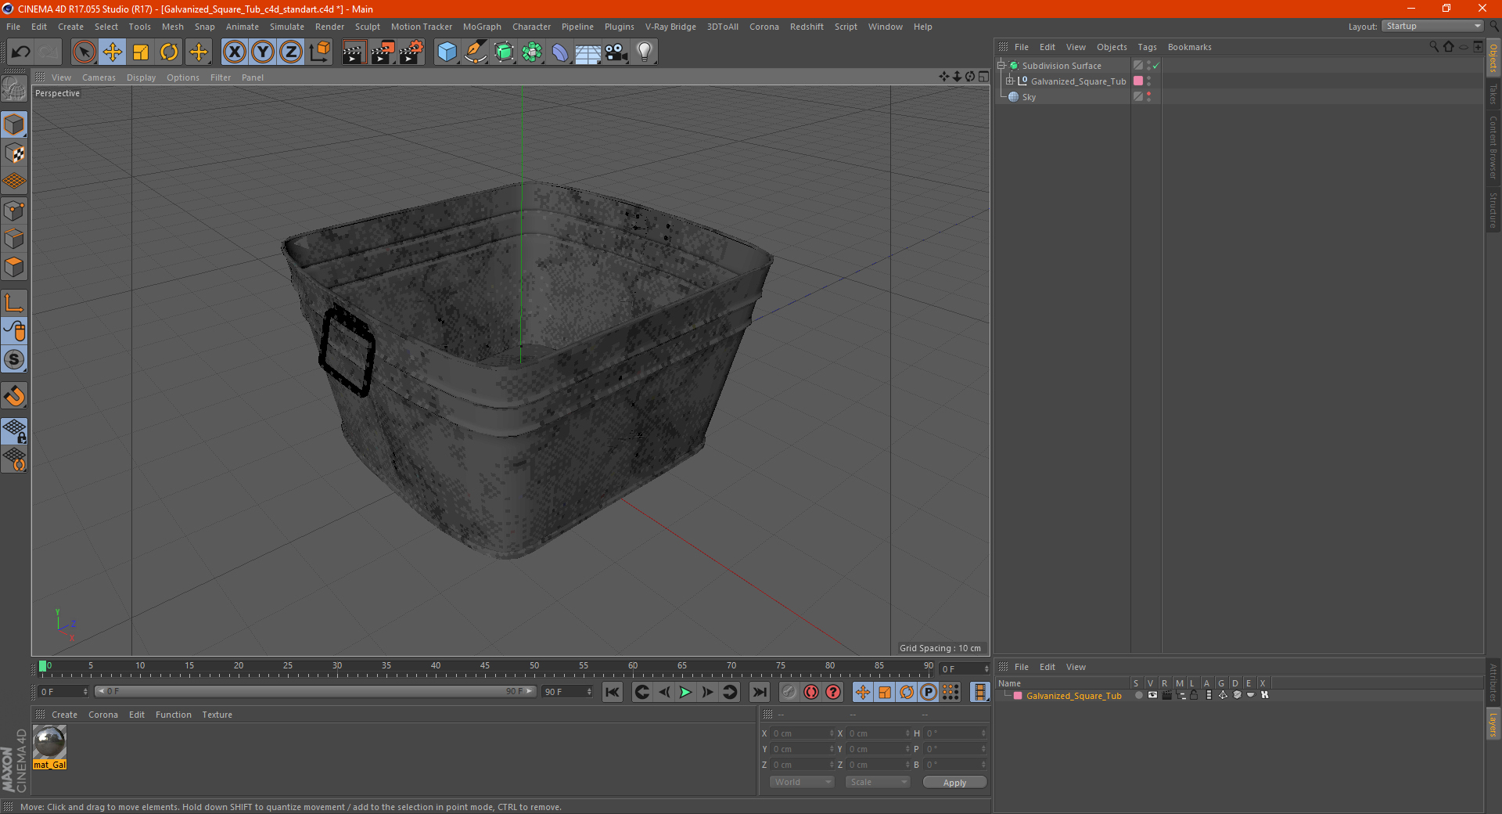Viewport: 1502px width, 814px height.
Task: Open the Spline pen tool
Action: point(475,52)
